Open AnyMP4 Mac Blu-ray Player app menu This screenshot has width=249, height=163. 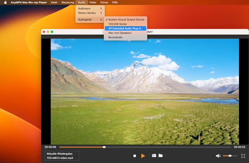pos(29,2)
